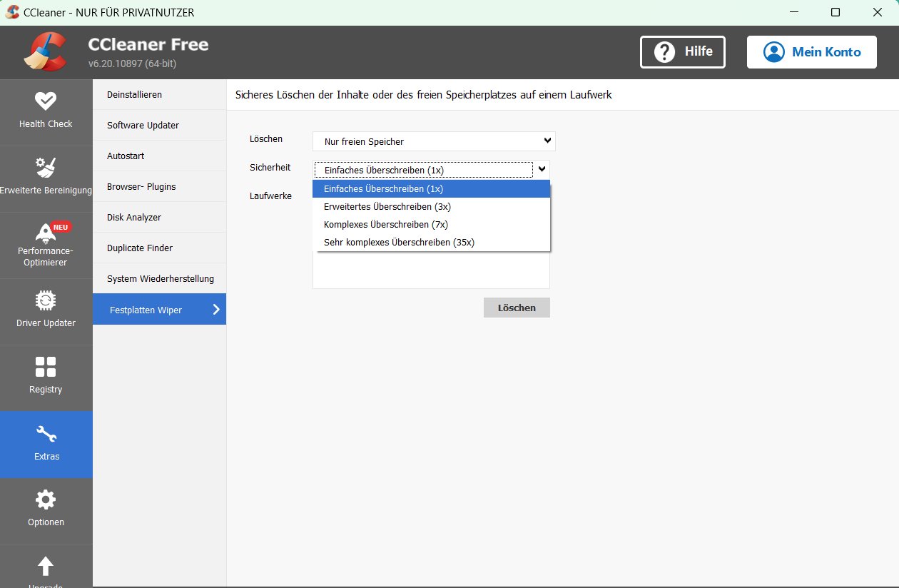Select the Extras wrench icon
The width and height of the screenshot is (899, 588).
46,444
